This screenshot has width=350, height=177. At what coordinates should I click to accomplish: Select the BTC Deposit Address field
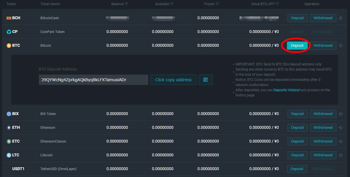94,80
